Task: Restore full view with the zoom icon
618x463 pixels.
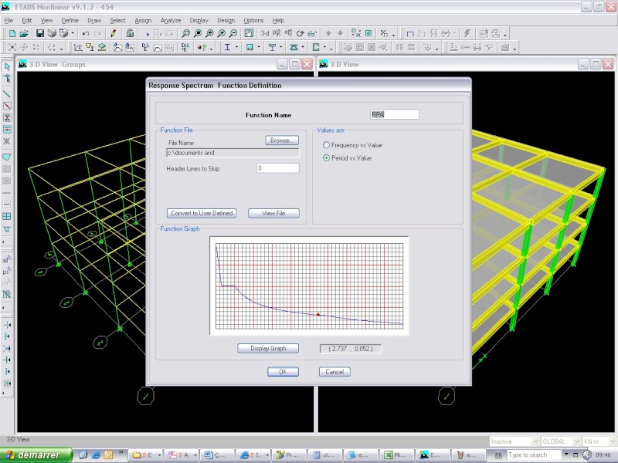Action: coord(198,34)
